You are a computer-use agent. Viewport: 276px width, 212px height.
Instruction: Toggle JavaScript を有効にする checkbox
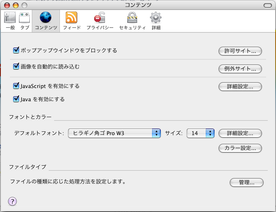point(17,86)
